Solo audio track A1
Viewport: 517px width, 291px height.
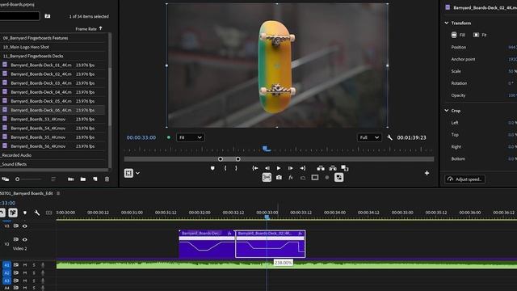34,265
